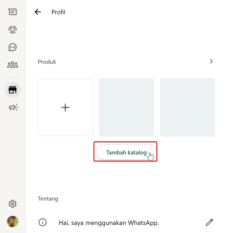
Task: Expand Produk section with the chevron arrow
Action: click(211, 61)
